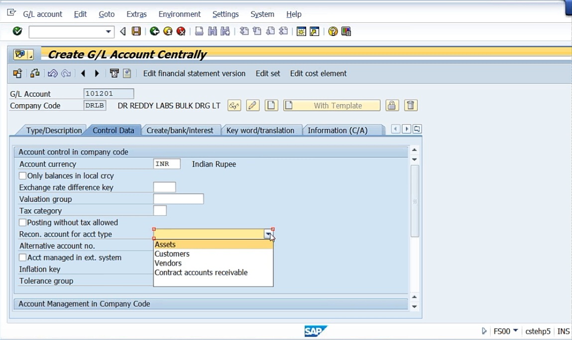Pick Vendors from the dropdown list
The image size is (572, 340).
tap(213, 263)
